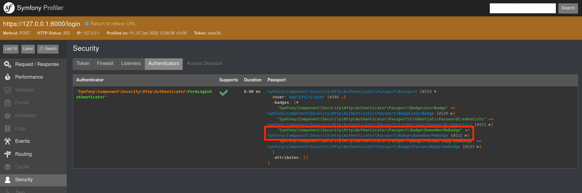Click the FormLoginAuthenticator class name
The height and width of the screenshot is (193, 582).
(144, 94)
